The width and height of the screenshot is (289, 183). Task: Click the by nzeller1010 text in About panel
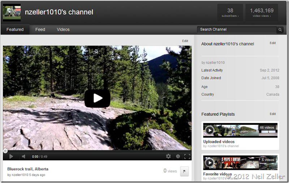pos(213,62)
